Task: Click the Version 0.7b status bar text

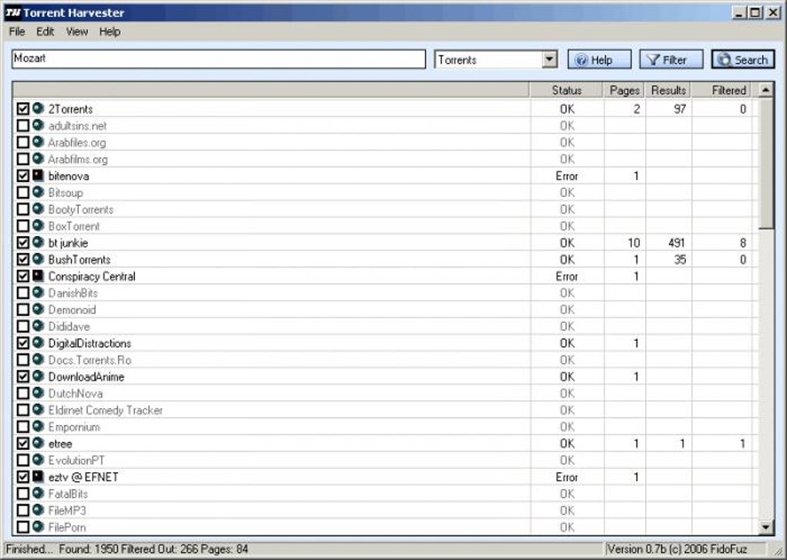Action: tap(677, 549)
